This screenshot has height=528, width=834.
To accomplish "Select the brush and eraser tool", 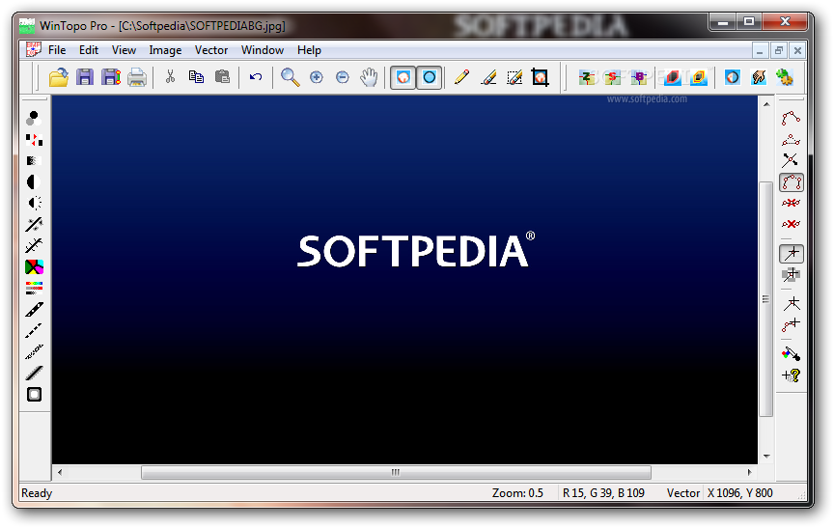I will click(x=488, y=77).
